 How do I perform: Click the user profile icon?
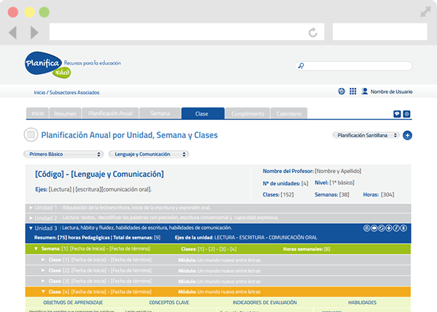(363, 92)
